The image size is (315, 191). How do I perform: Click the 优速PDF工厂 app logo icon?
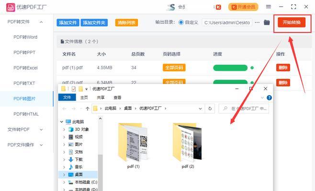coord(11,7)
